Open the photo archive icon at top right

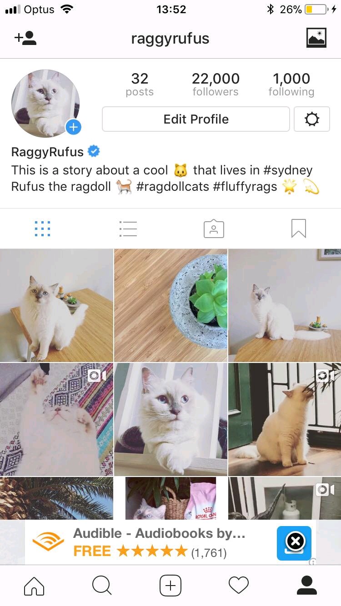pyautogui.click(x=316, y=38)
